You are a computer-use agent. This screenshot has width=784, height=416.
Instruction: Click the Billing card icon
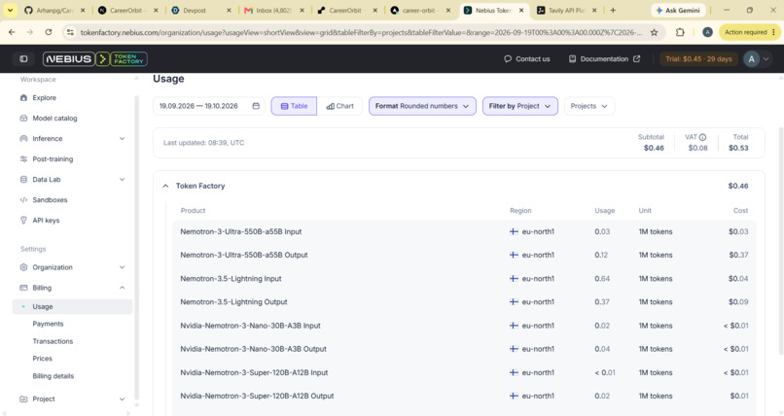click(x=23, y=288)
